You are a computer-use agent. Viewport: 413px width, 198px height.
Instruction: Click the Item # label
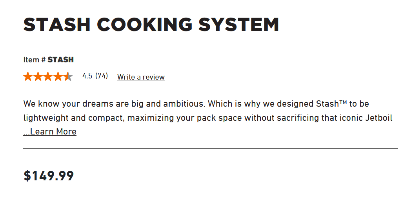35,60
